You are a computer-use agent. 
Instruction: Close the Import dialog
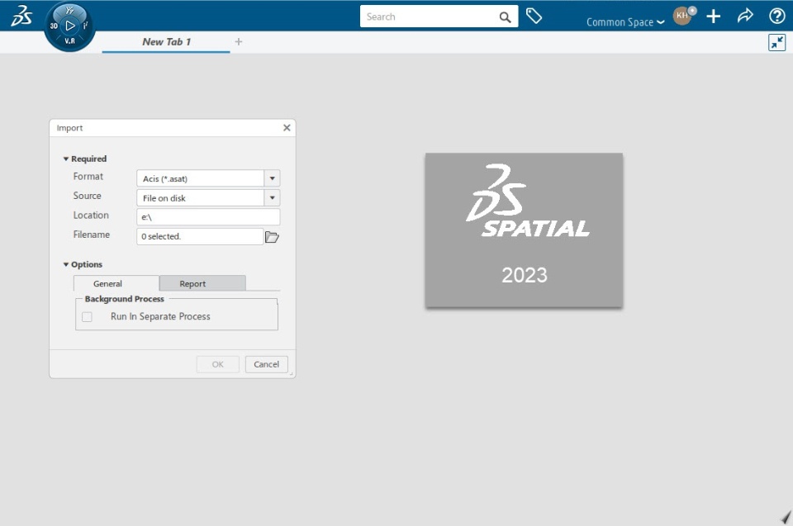287,127
